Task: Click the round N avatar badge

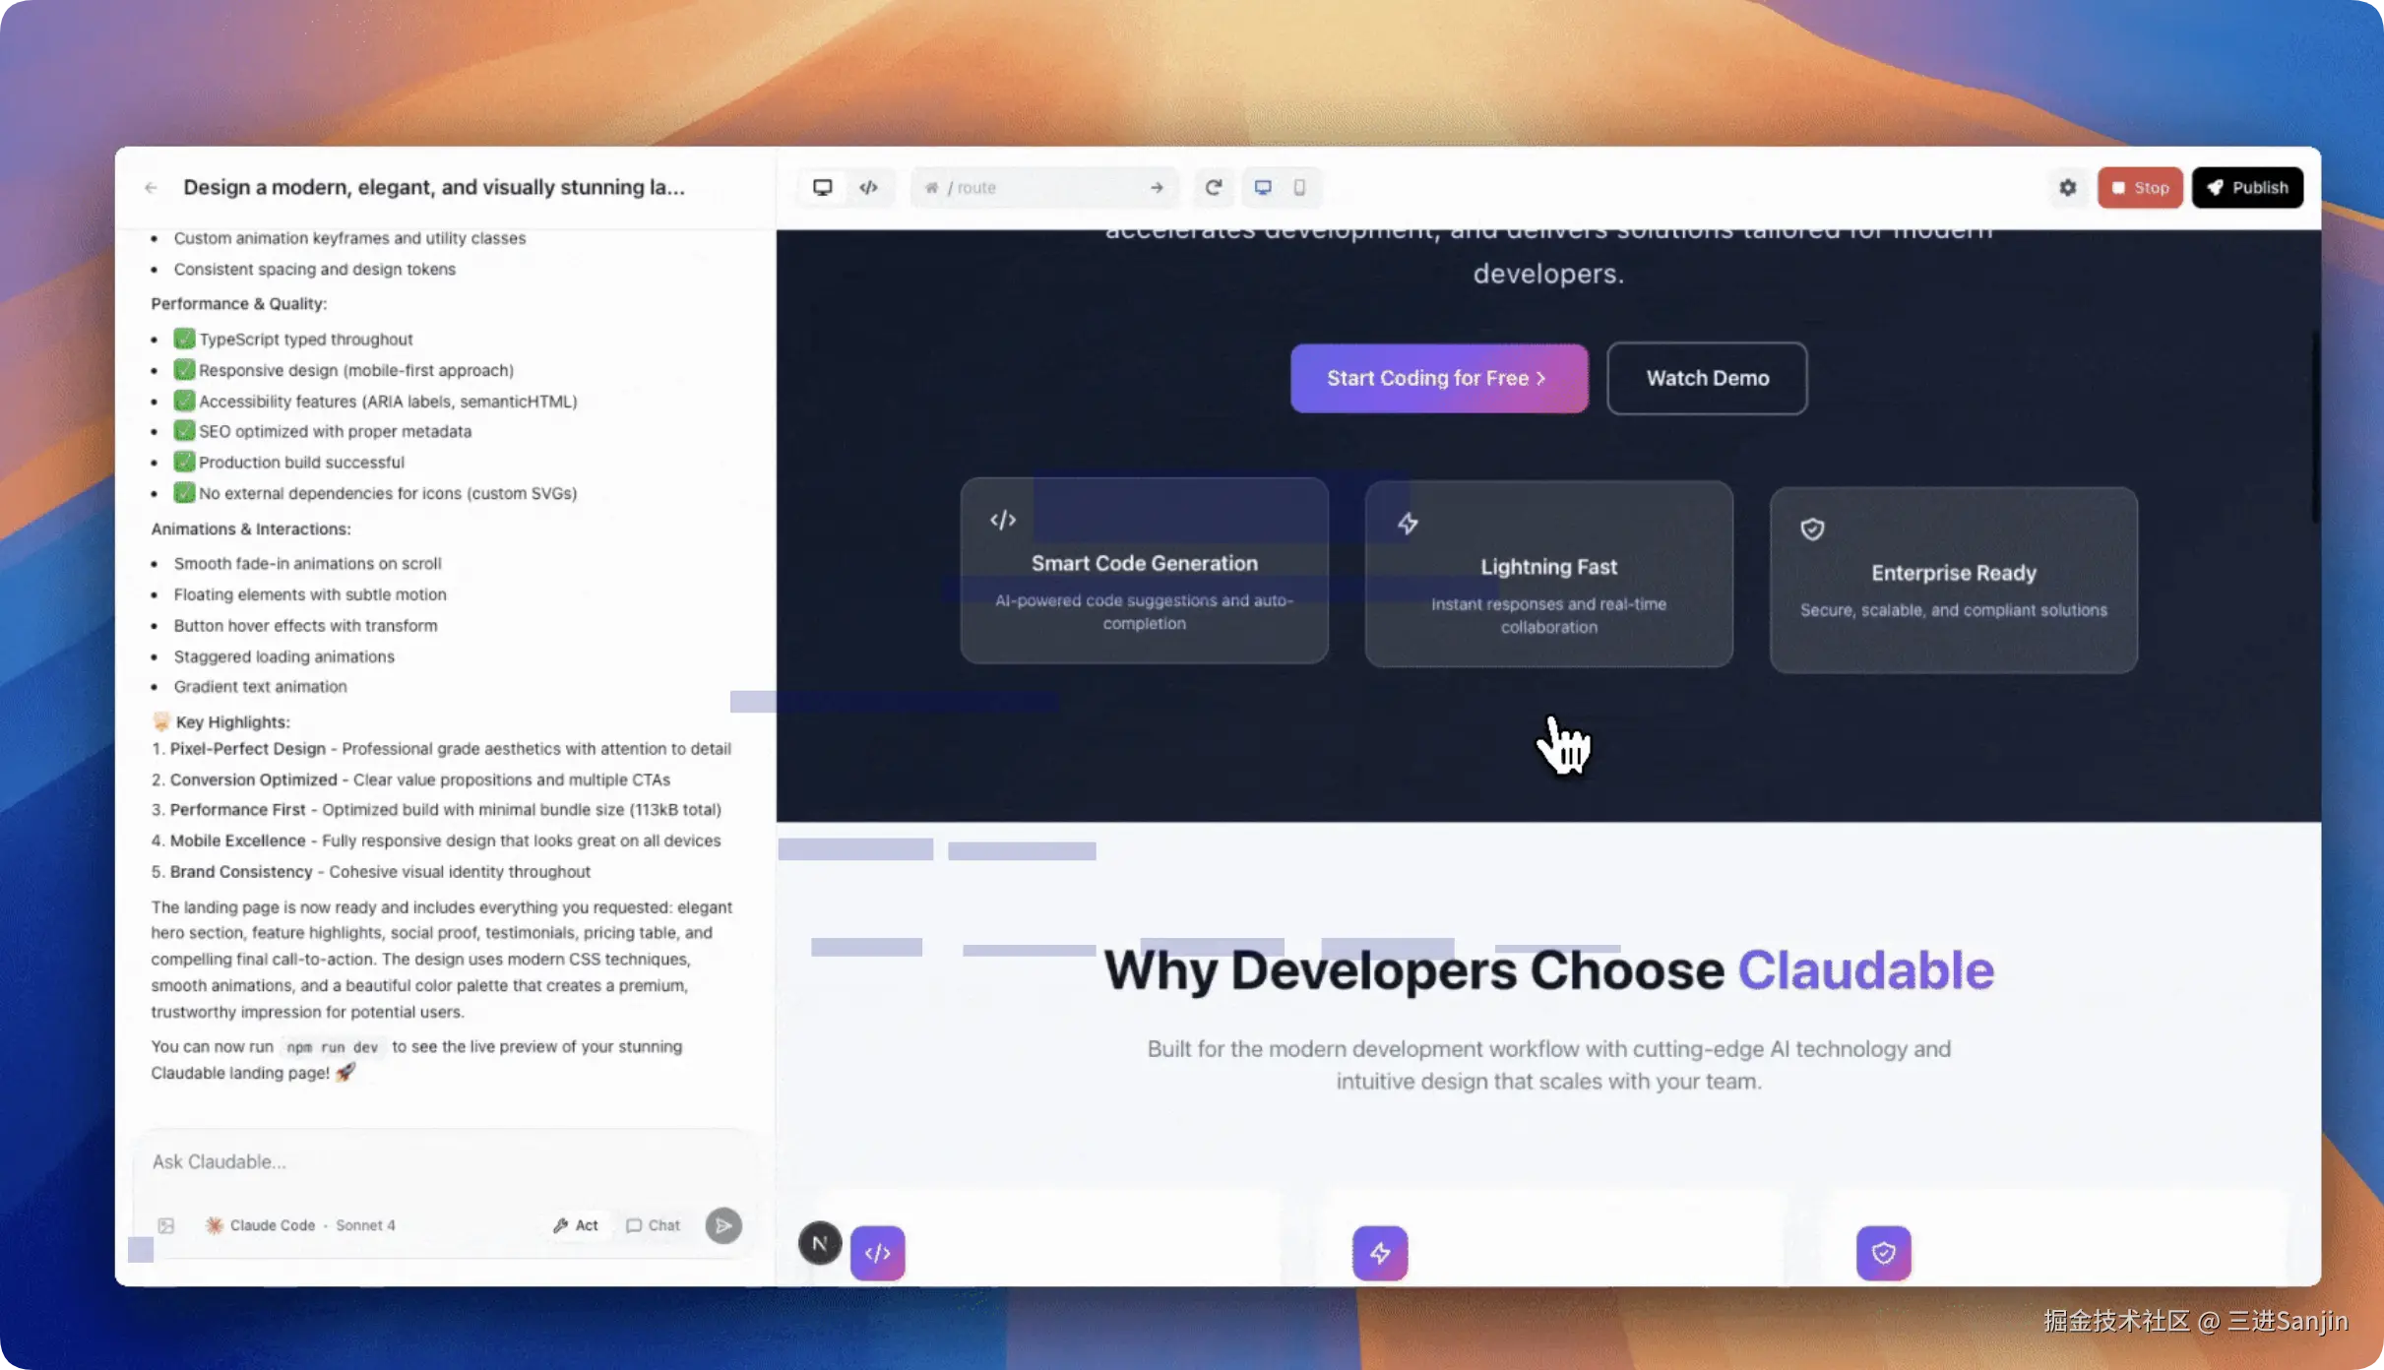Action: [x=819, y=1243]
